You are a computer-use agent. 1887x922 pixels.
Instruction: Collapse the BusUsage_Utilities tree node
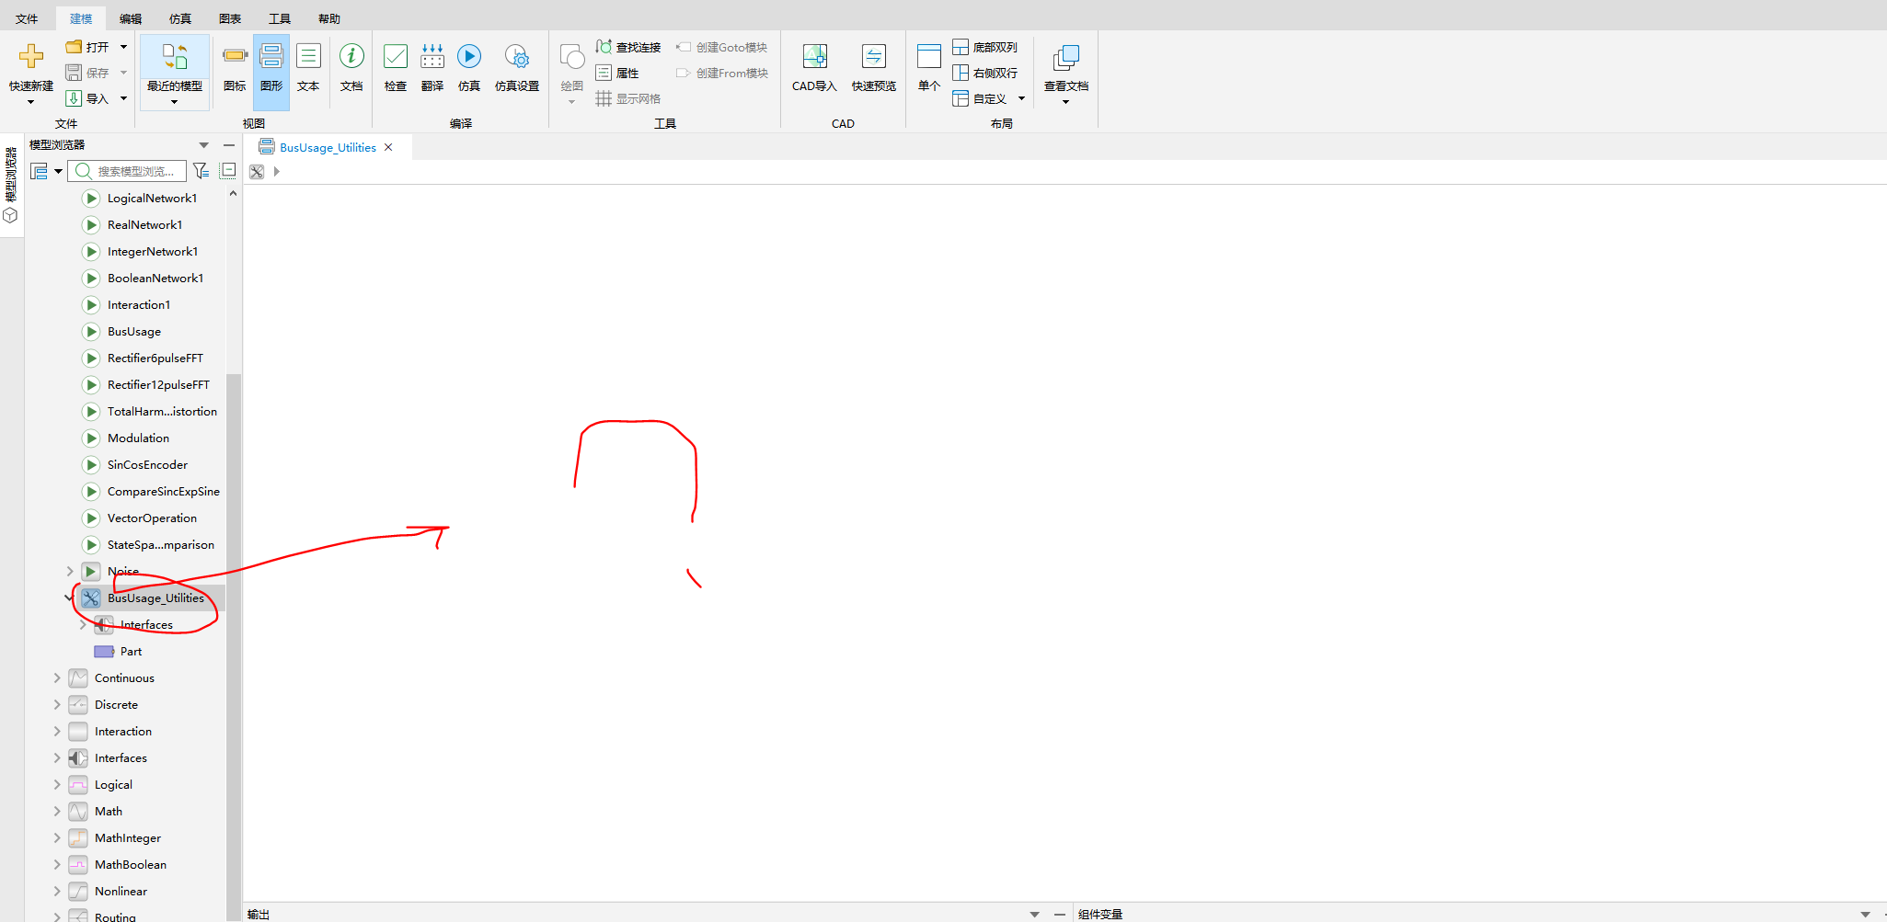click(x=69, y=598)
